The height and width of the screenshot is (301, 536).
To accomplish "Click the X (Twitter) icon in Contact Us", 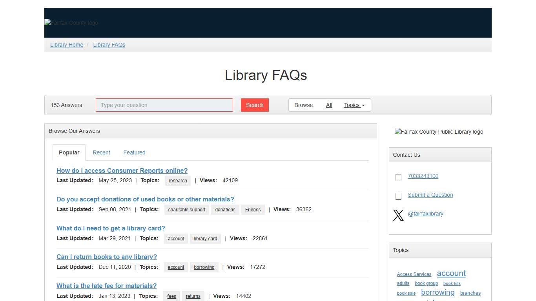I will point(398,215).
